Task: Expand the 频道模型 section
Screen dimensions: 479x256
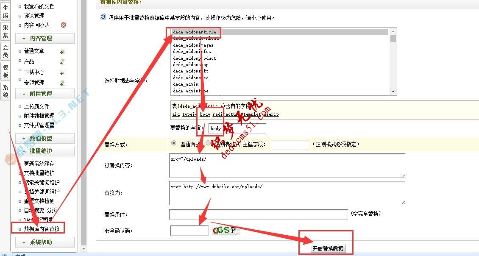Action: tap(45, 138)
